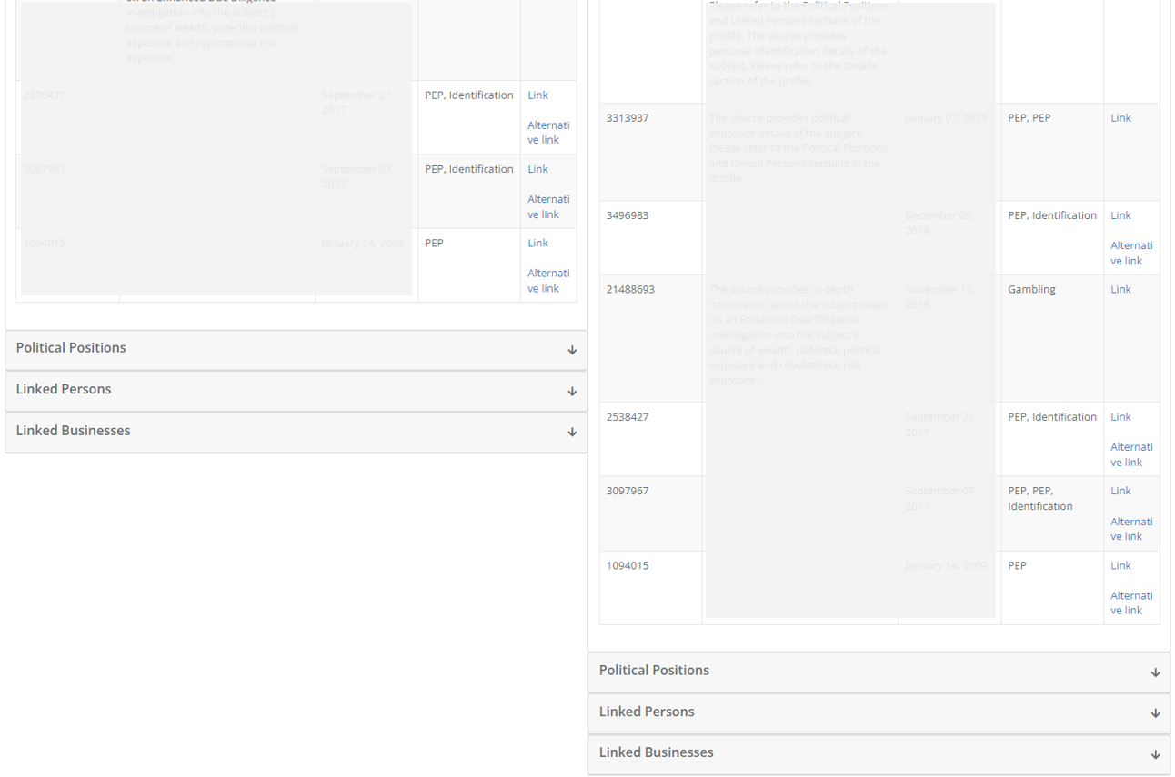The width and height of the screenshot is (1175, 777).
Task: Open Alternative link for 1094015 in left panel
Action: point(548,281)
